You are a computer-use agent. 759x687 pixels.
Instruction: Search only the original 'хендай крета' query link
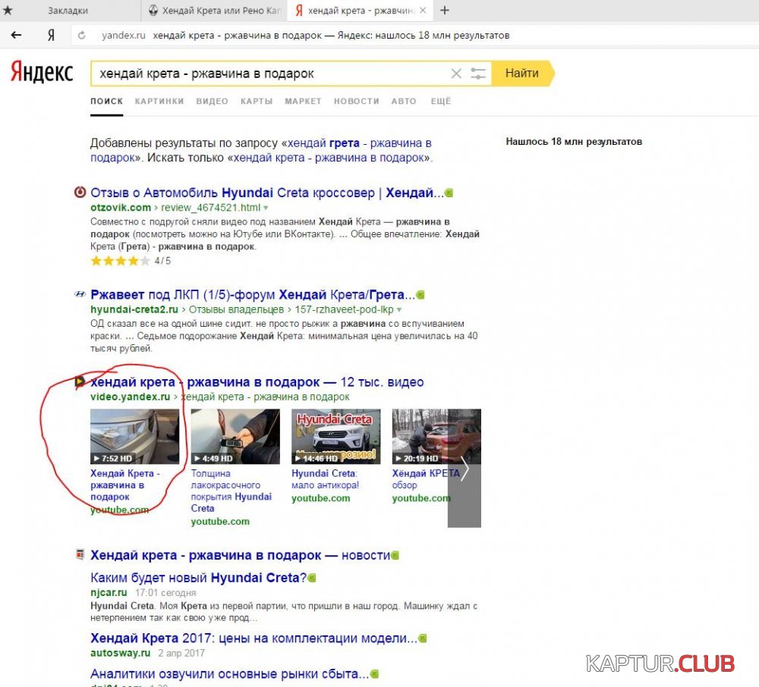click(x=329, y=158)
